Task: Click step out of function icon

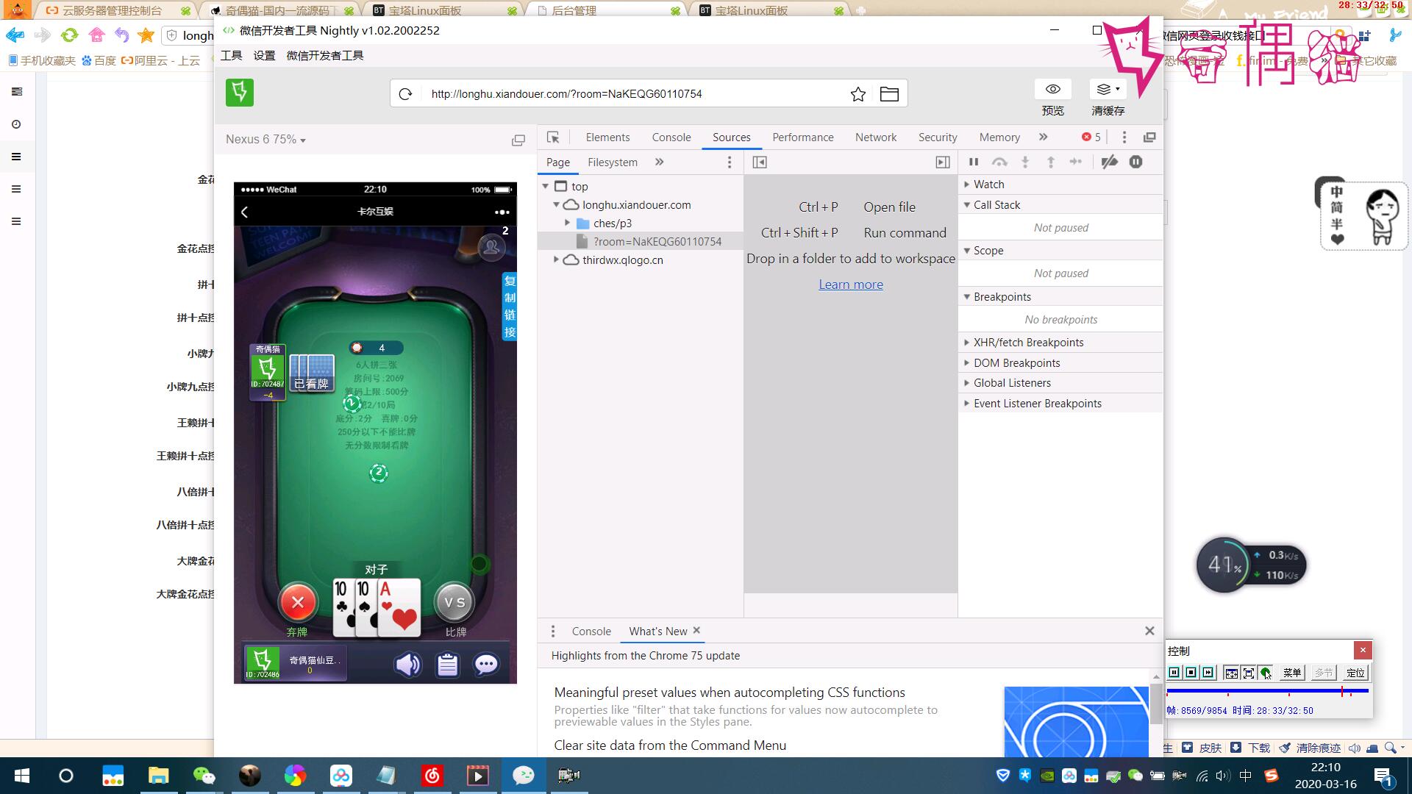Action: coord(1051,162)
